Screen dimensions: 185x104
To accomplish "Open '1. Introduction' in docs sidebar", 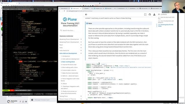I will [x=65, y=56].
